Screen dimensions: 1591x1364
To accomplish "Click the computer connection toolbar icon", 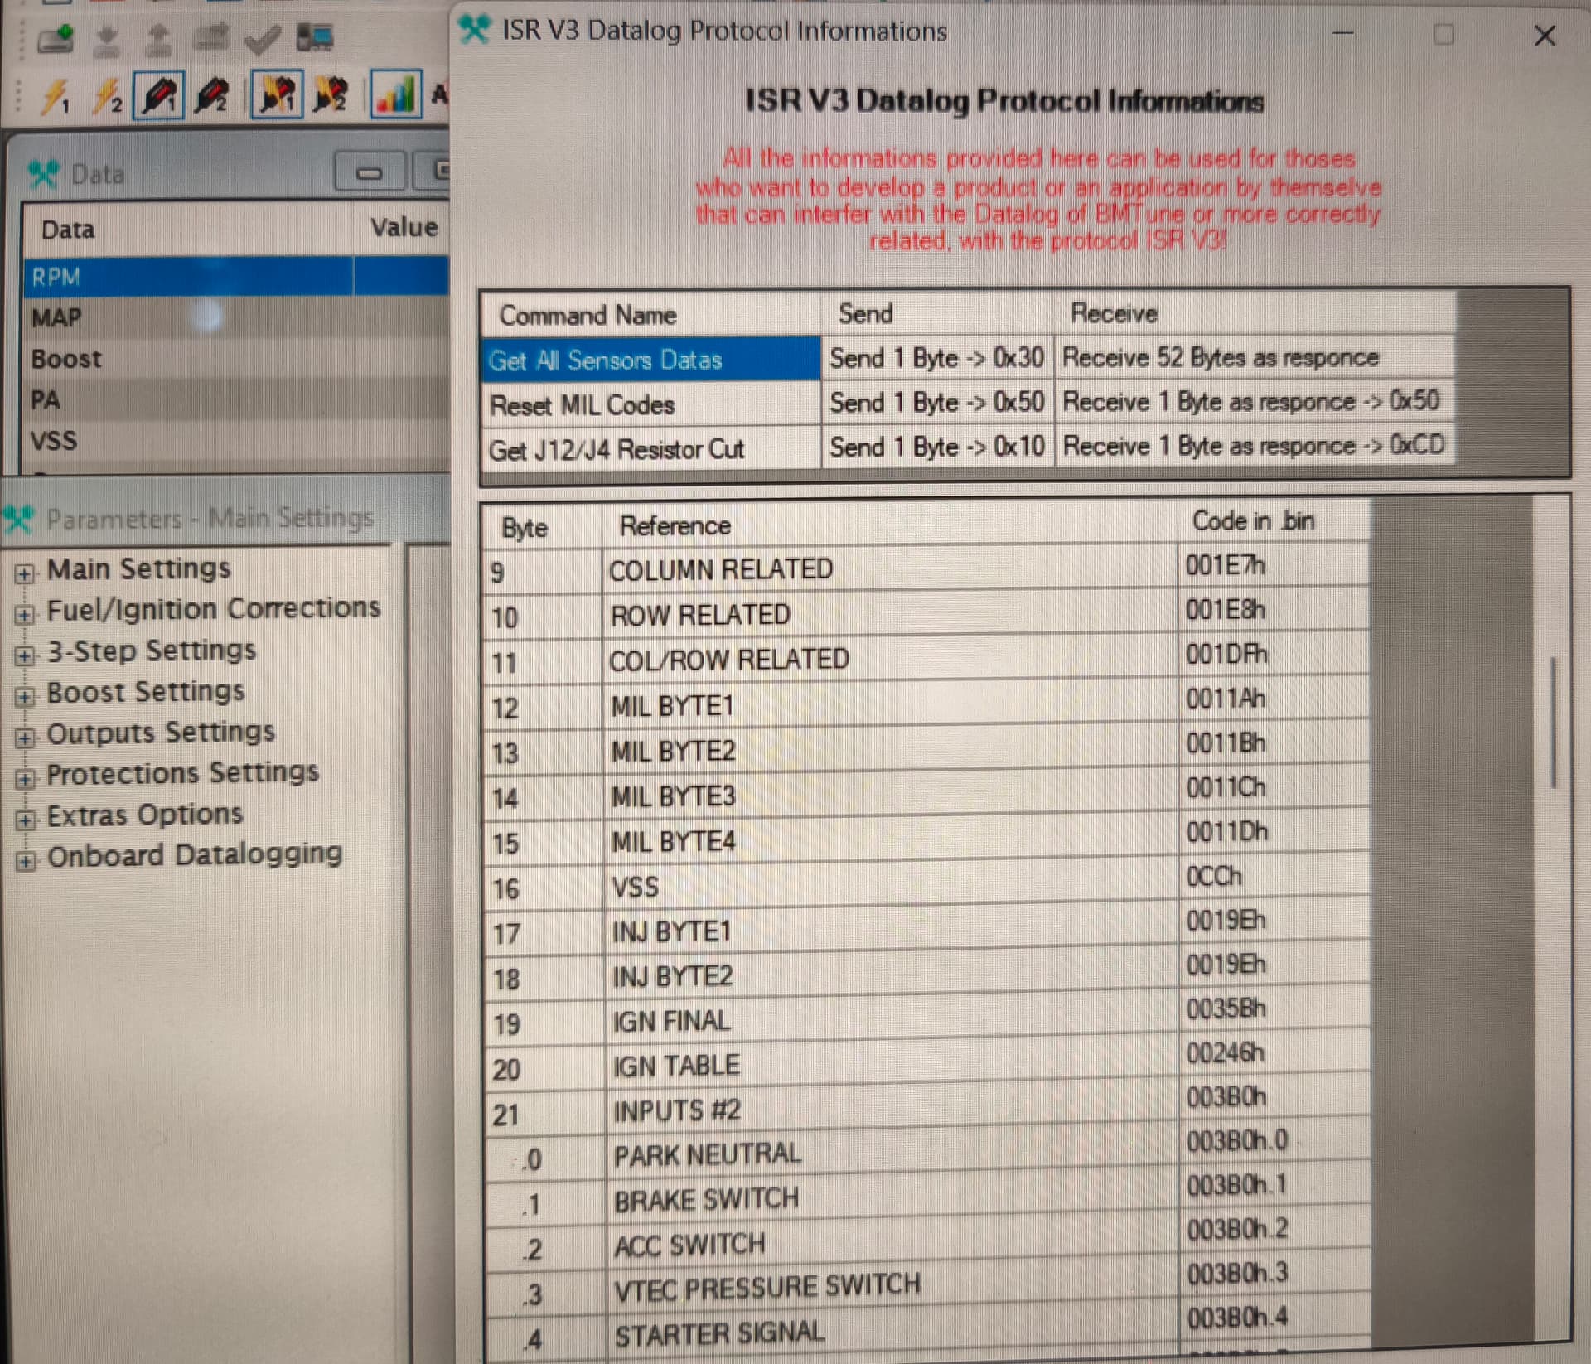I will [315, 37].
